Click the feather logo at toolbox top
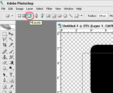 8,27
